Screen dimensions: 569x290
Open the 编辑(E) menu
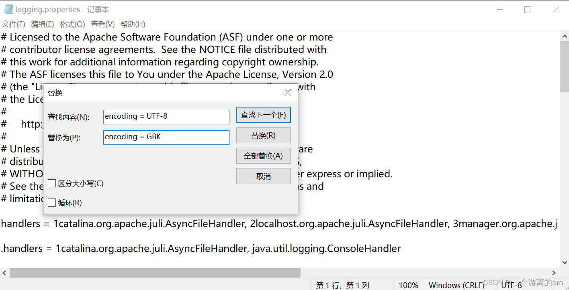[x=42, y=24]
